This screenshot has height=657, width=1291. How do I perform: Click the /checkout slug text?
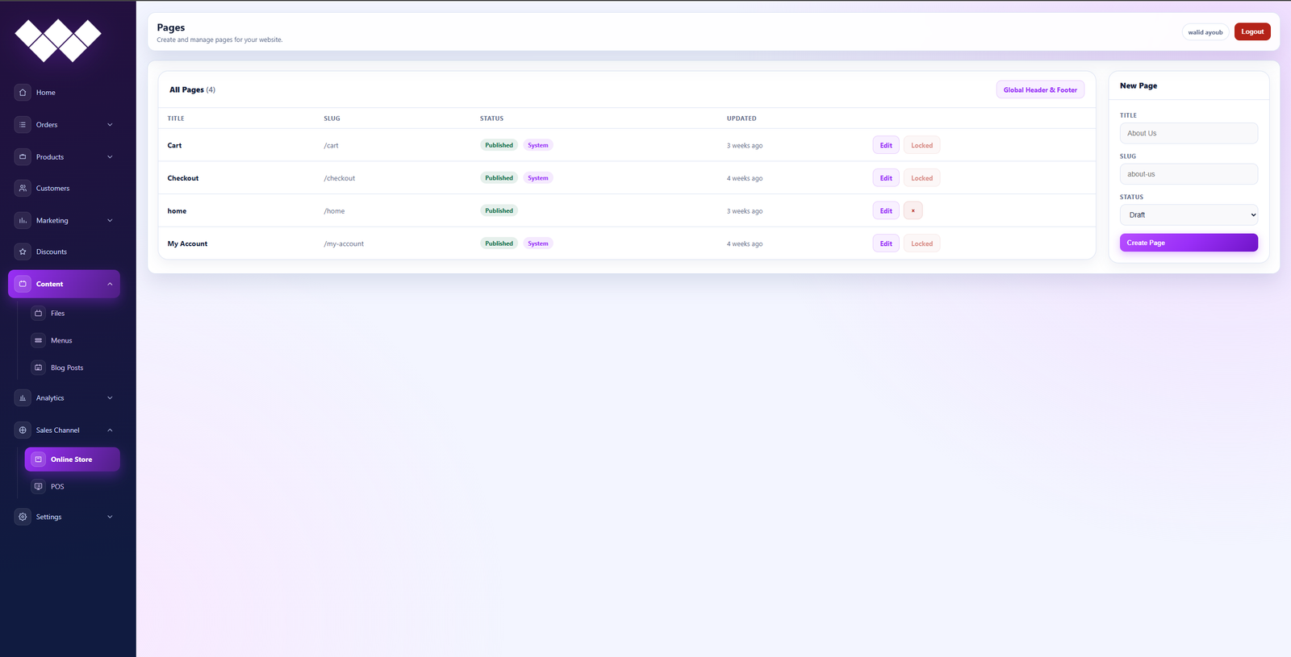(340, 178)
